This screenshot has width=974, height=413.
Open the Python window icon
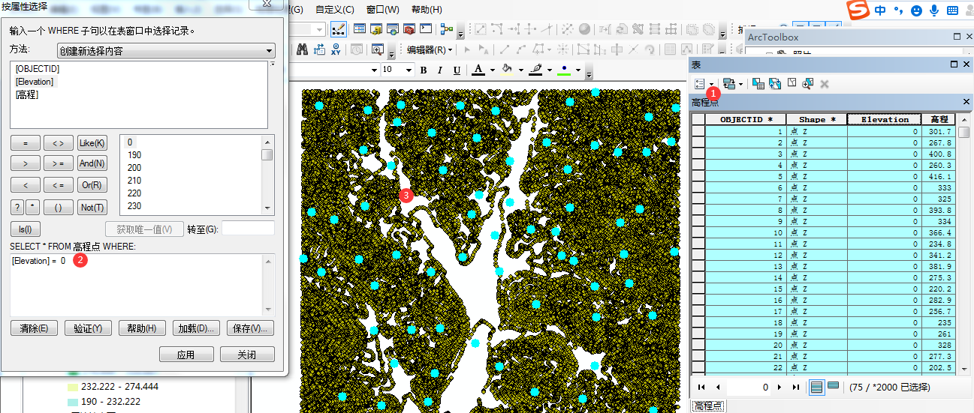tap(426, 29)
